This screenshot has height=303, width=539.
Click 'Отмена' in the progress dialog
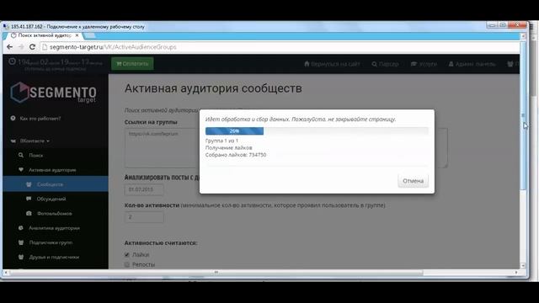tap(414, 181)
